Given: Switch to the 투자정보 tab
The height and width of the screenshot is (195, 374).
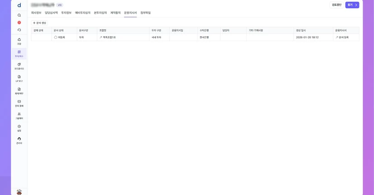Looking at the screenshot, I should point(66,13).
